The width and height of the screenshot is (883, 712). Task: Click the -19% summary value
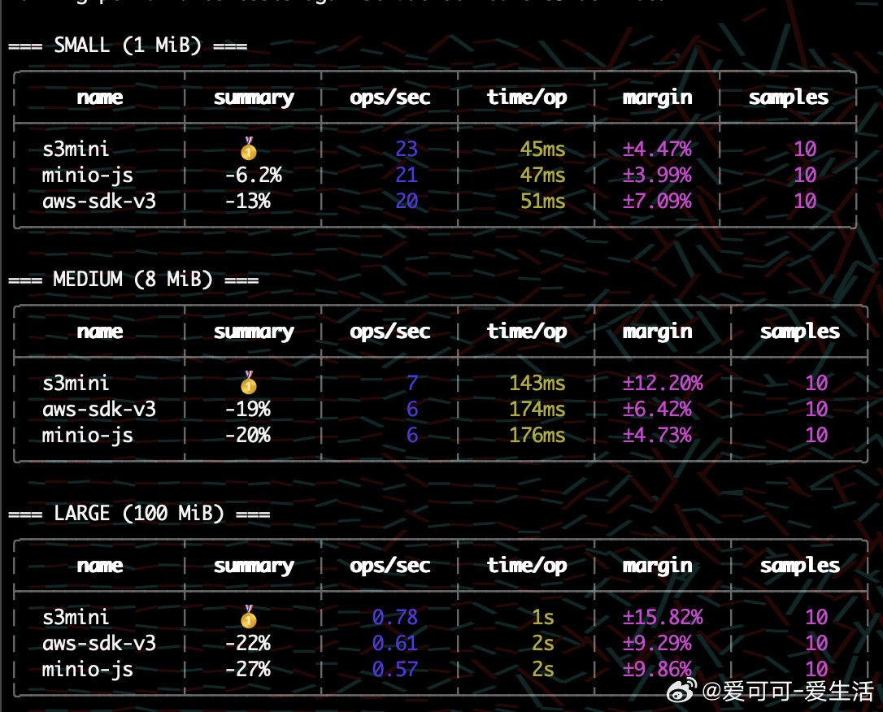[248, 409]
